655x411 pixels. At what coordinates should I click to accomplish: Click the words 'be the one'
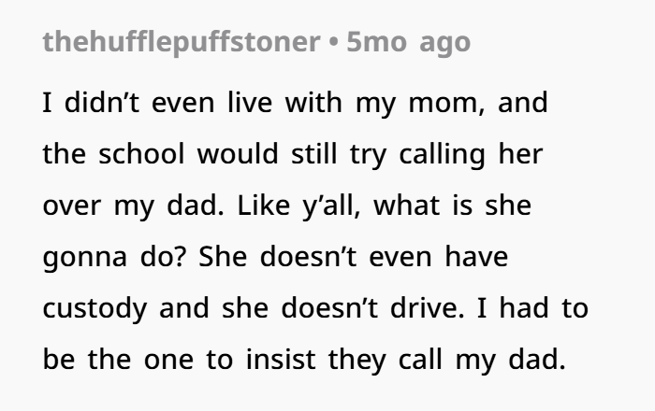[x=118, y=360]
